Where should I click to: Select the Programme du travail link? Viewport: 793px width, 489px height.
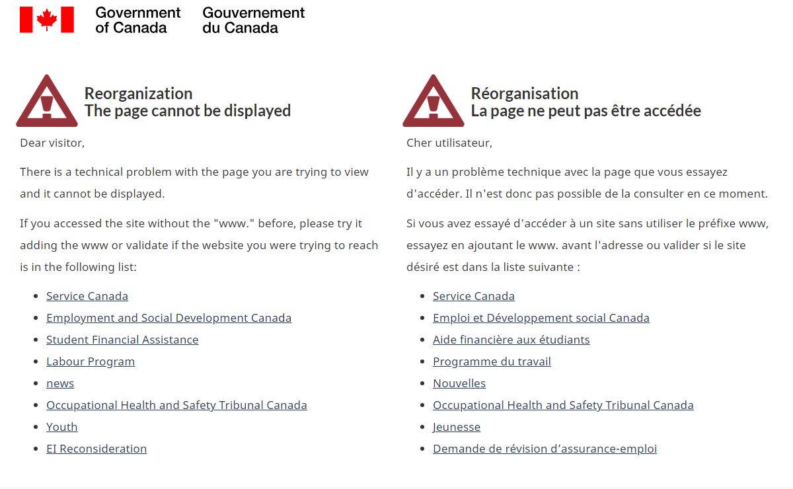(x=492, y=361)
